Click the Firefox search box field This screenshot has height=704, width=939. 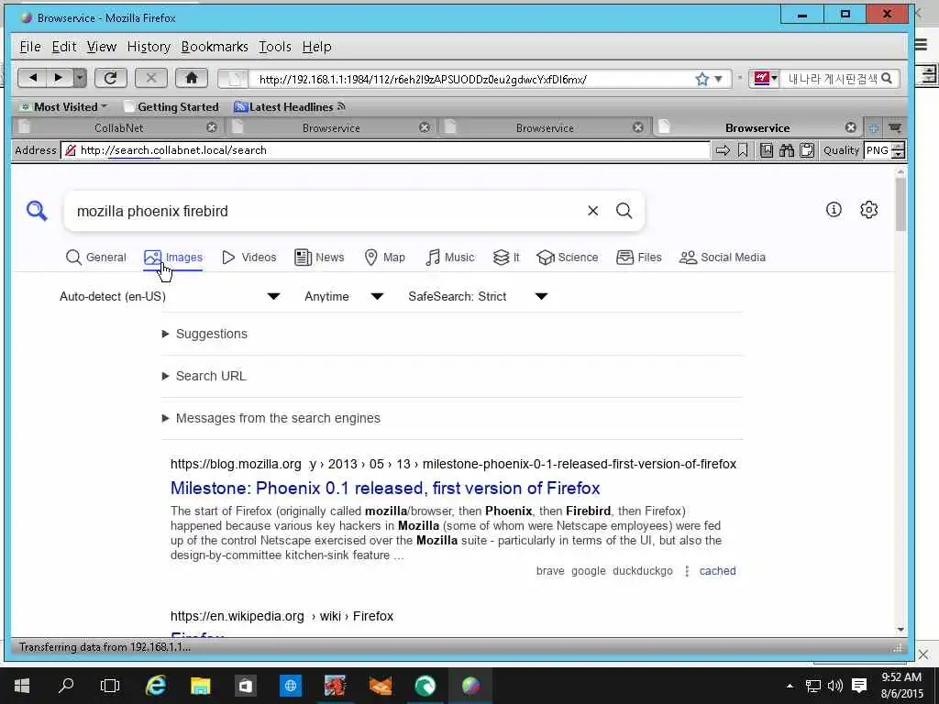[831, 79]
